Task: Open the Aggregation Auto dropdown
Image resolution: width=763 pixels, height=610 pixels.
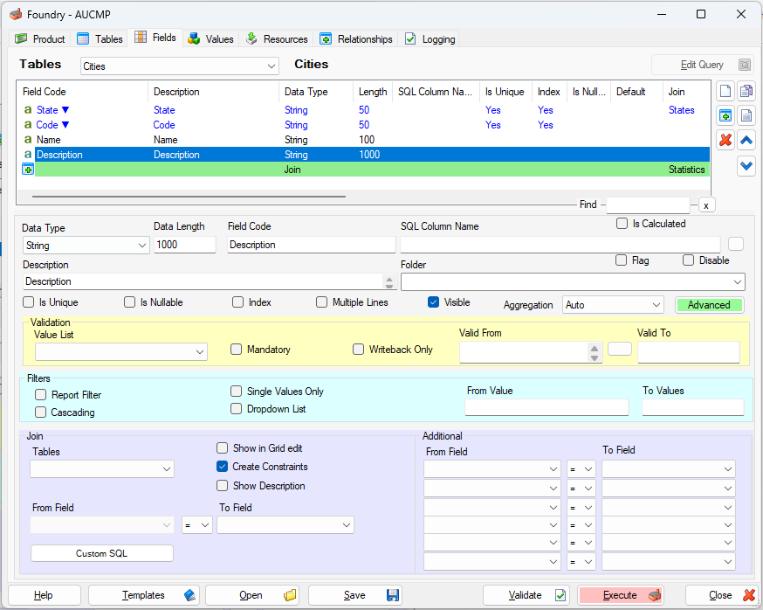Action: [x=613, y=305]
